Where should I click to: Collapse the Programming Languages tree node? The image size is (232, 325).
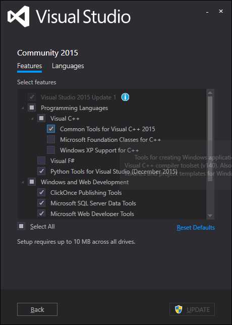[22, 108]
